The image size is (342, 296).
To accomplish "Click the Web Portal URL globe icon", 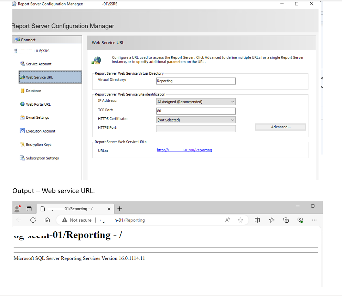I will (22, 104).
